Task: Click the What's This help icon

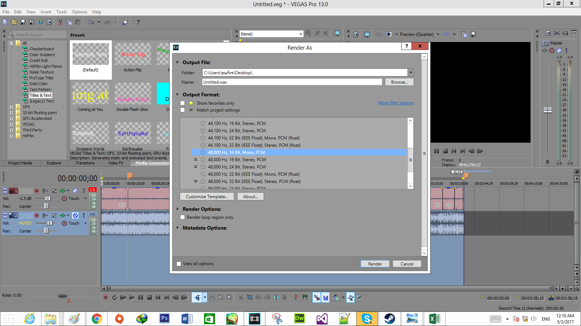Action: 137,22
